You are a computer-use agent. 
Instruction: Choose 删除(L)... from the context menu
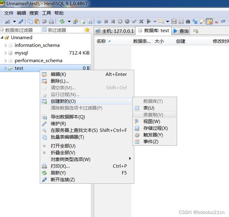(87, 81)
